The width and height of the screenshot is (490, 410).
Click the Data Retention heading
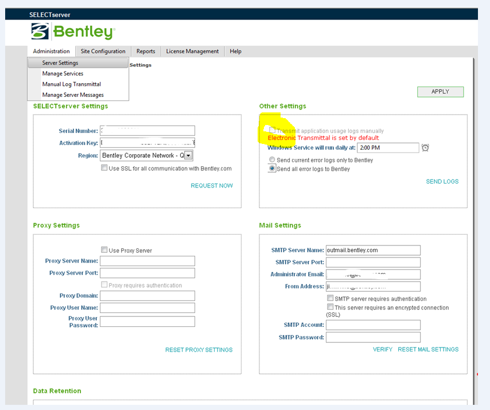tap(57, 391)
